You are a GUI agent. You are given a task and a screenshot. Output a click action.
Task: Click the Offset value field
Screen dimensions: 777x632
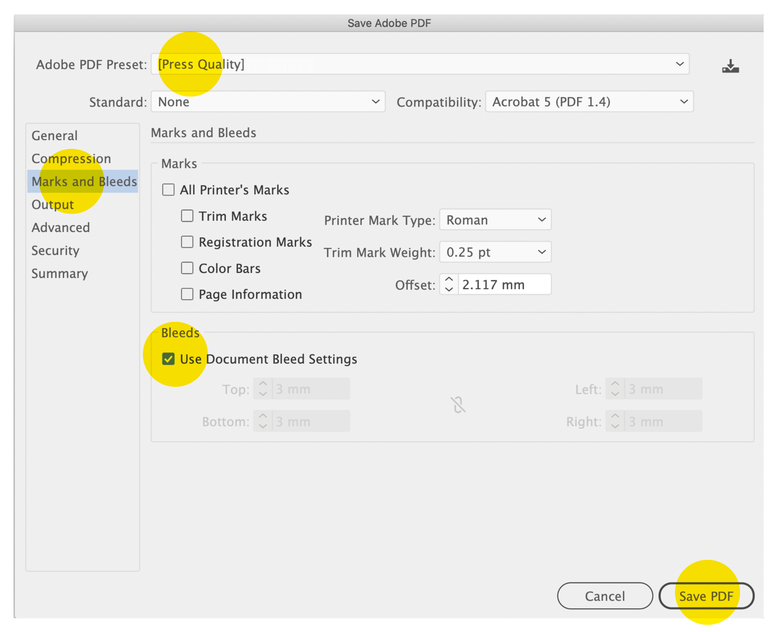504,284
